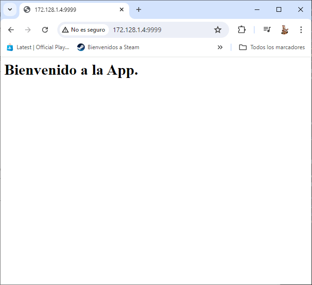Open Chrome's three-dot menu
The image size is (312, 285).
[301, 30]
